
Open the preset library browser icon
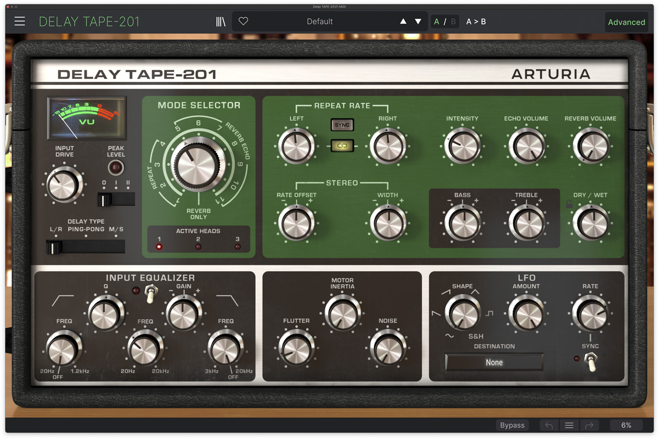pos(221,21)
